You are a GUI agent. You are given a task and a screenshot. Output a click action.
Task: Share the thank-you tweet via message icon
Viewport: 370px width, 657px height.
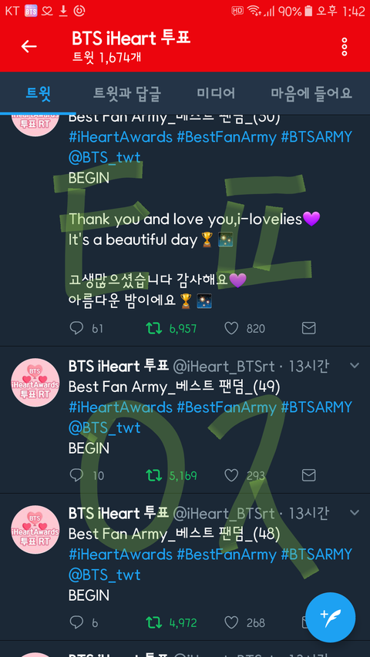tap(309, 328)
